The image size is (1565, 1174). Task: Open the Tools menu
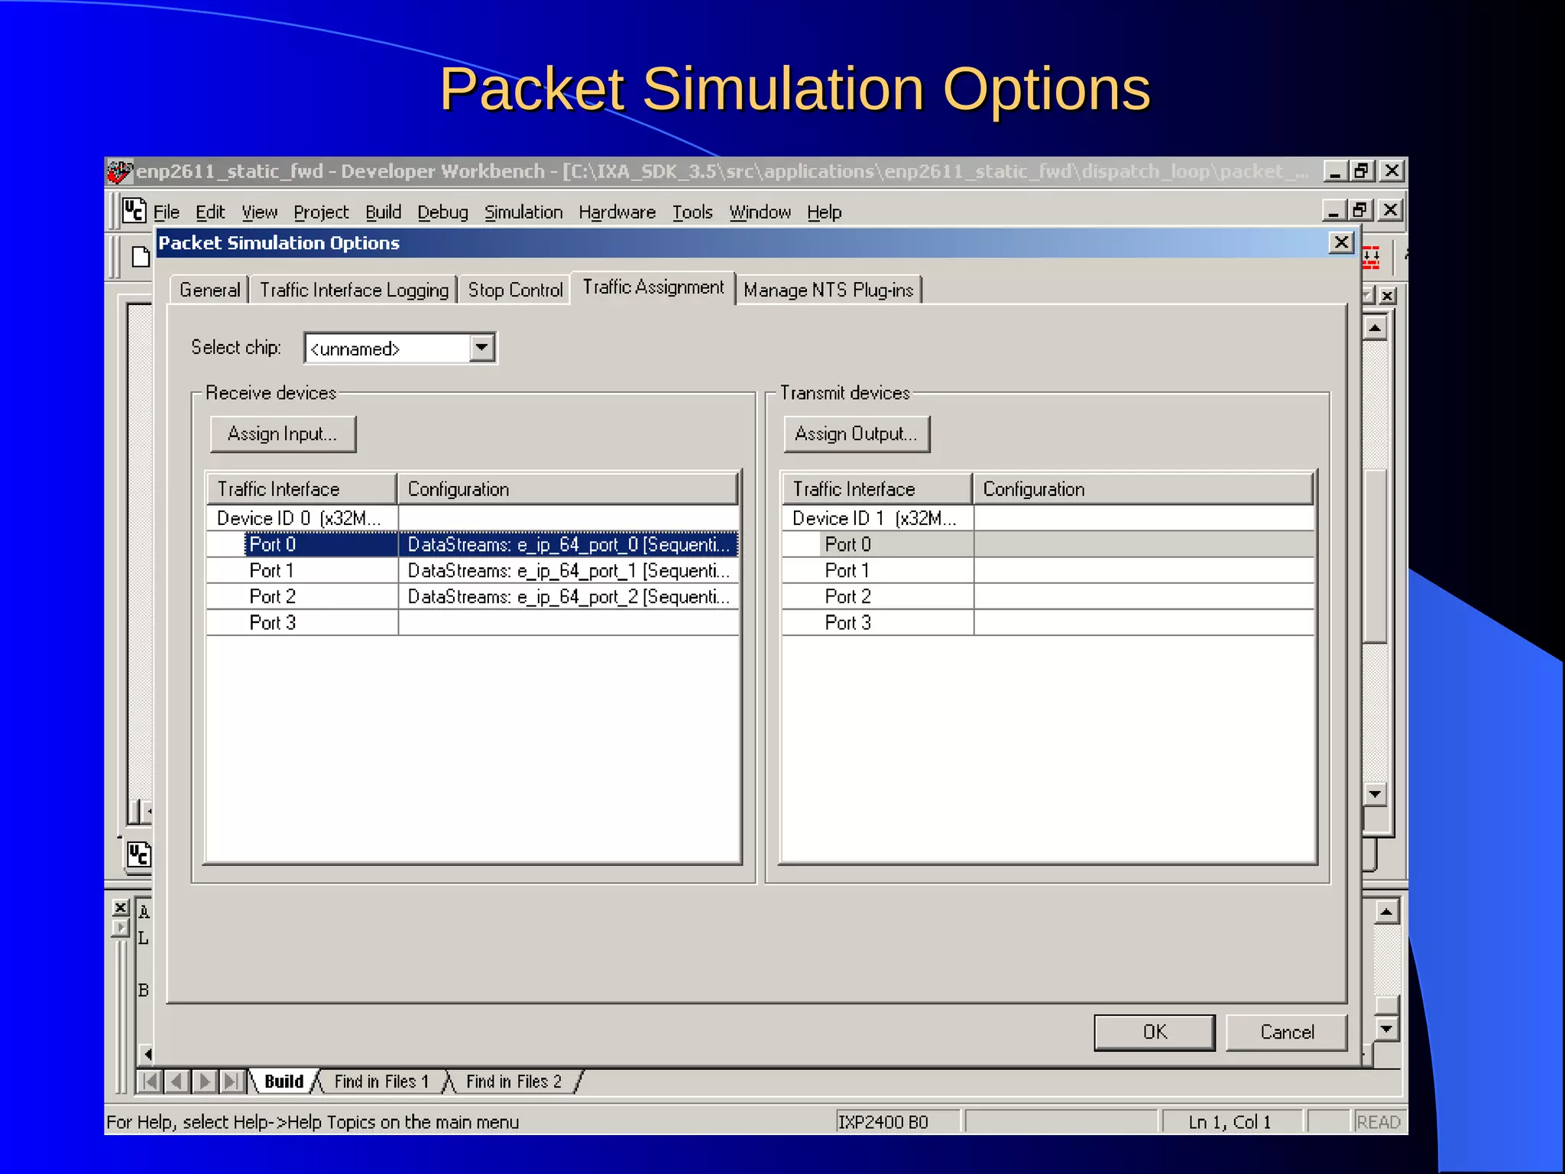coord(692,212)
